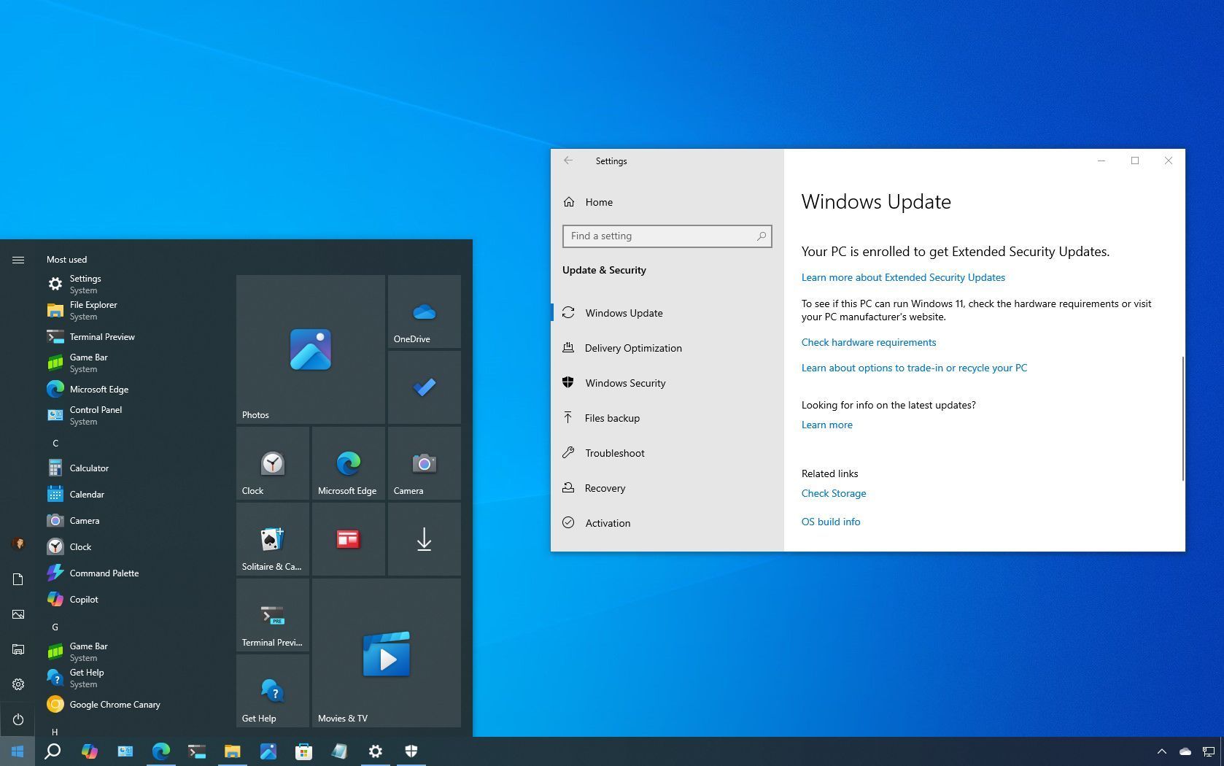Image resolution: width=1224 pixels, height=766 pixels.
Task: Open Control Panel from the Start menu list
Action: pos(96,410)
